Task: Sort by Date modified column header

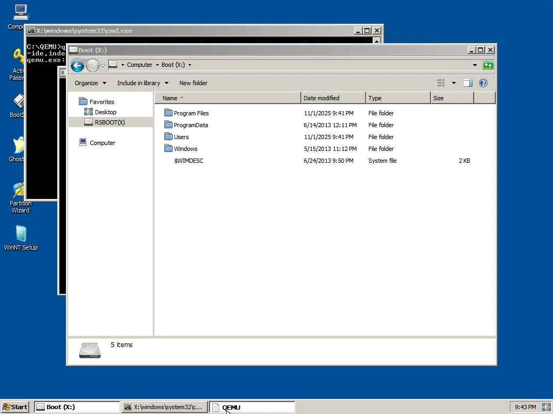Action: point(333,98)
